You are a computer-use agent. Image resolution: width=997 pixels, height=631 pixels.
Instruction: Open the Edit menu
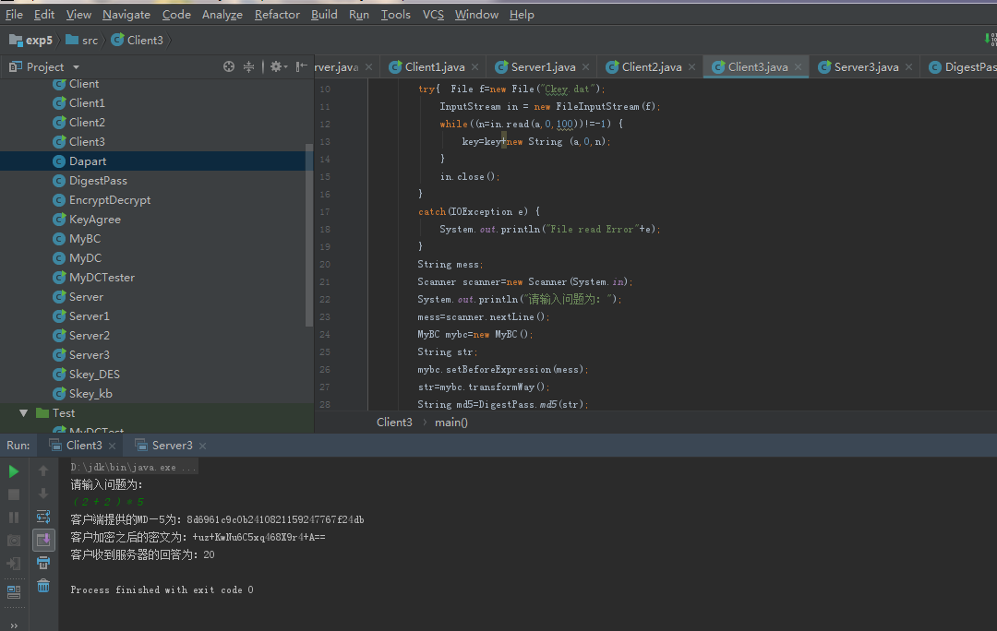[x=44, y=14]
